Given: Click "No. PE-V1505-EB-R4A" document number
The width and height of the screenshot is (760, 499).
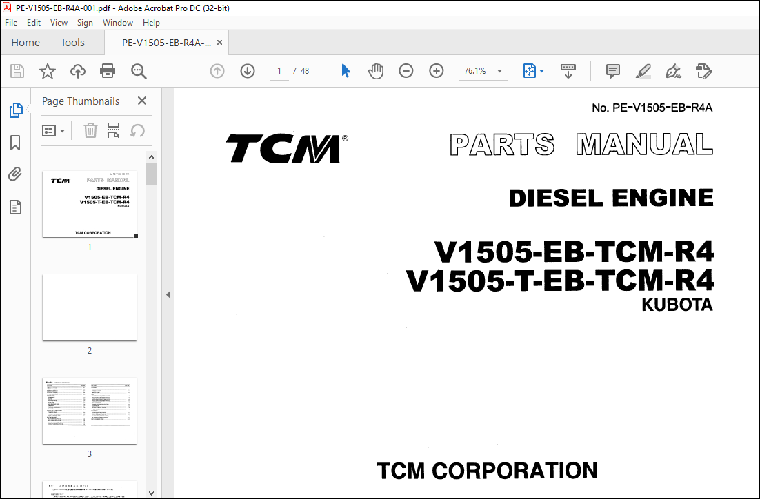Looking at the screenshot, I should pyautogui.click(x=652, y=108).
